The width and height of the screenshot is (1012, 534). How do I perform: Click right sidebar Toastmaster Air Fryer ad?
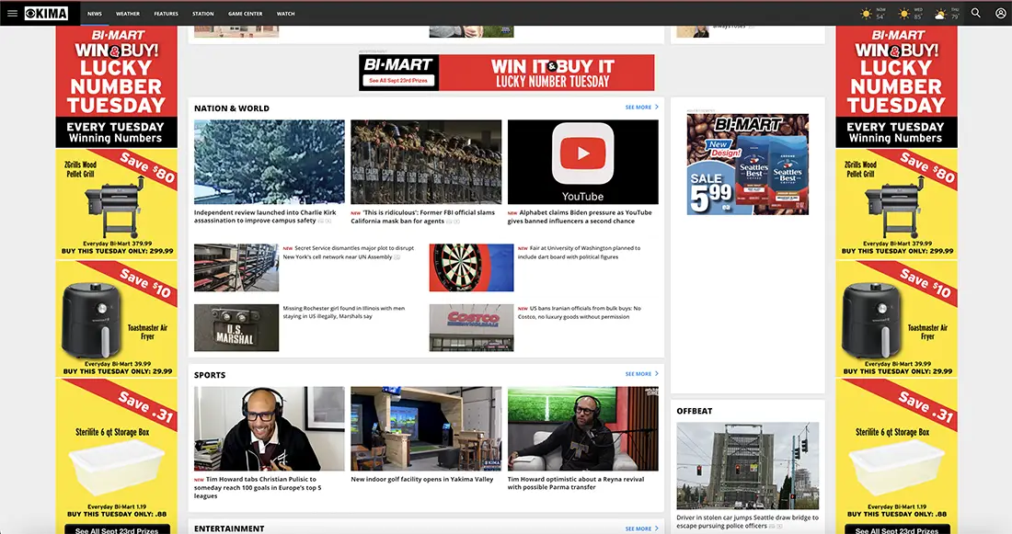[896, 319]
